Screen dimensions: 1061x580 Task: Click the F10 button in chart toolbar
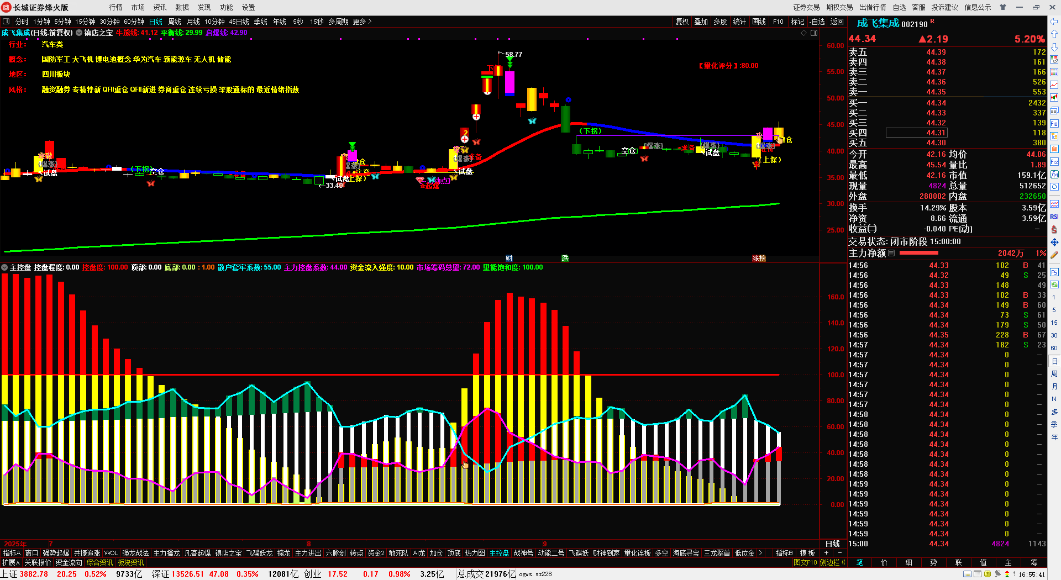pos(778,22)
